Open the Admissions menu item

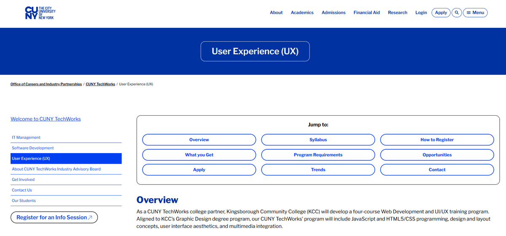(x=334, y=13)
